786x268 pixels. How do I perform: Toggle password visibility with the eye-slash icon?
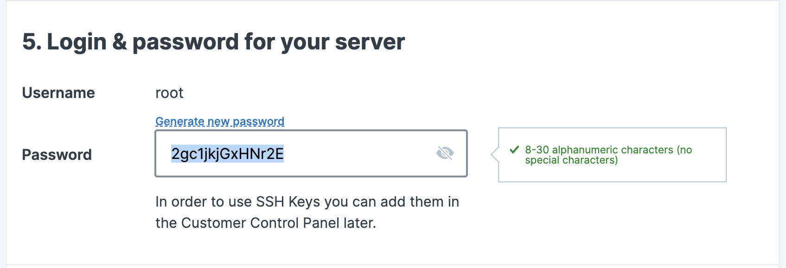click(445, 153)
